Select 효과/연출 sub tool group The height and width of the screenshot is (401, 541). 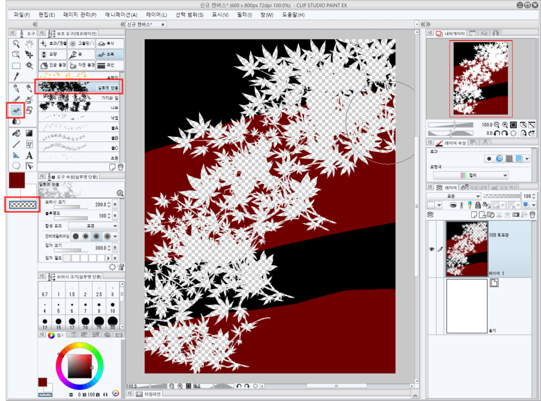53,43
